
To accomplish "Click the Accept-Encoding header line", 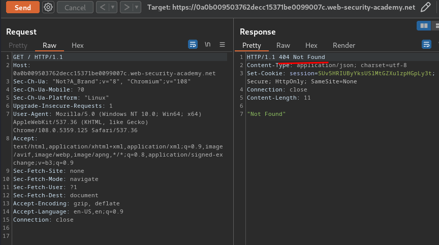I will pos(67,203).
